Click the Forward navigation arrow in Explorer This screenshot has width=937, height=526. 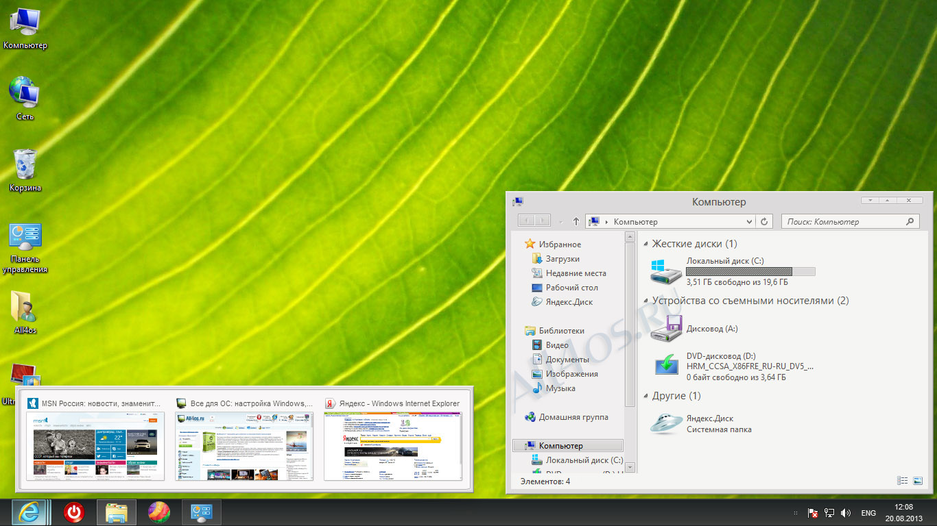[x=543, y=221]
